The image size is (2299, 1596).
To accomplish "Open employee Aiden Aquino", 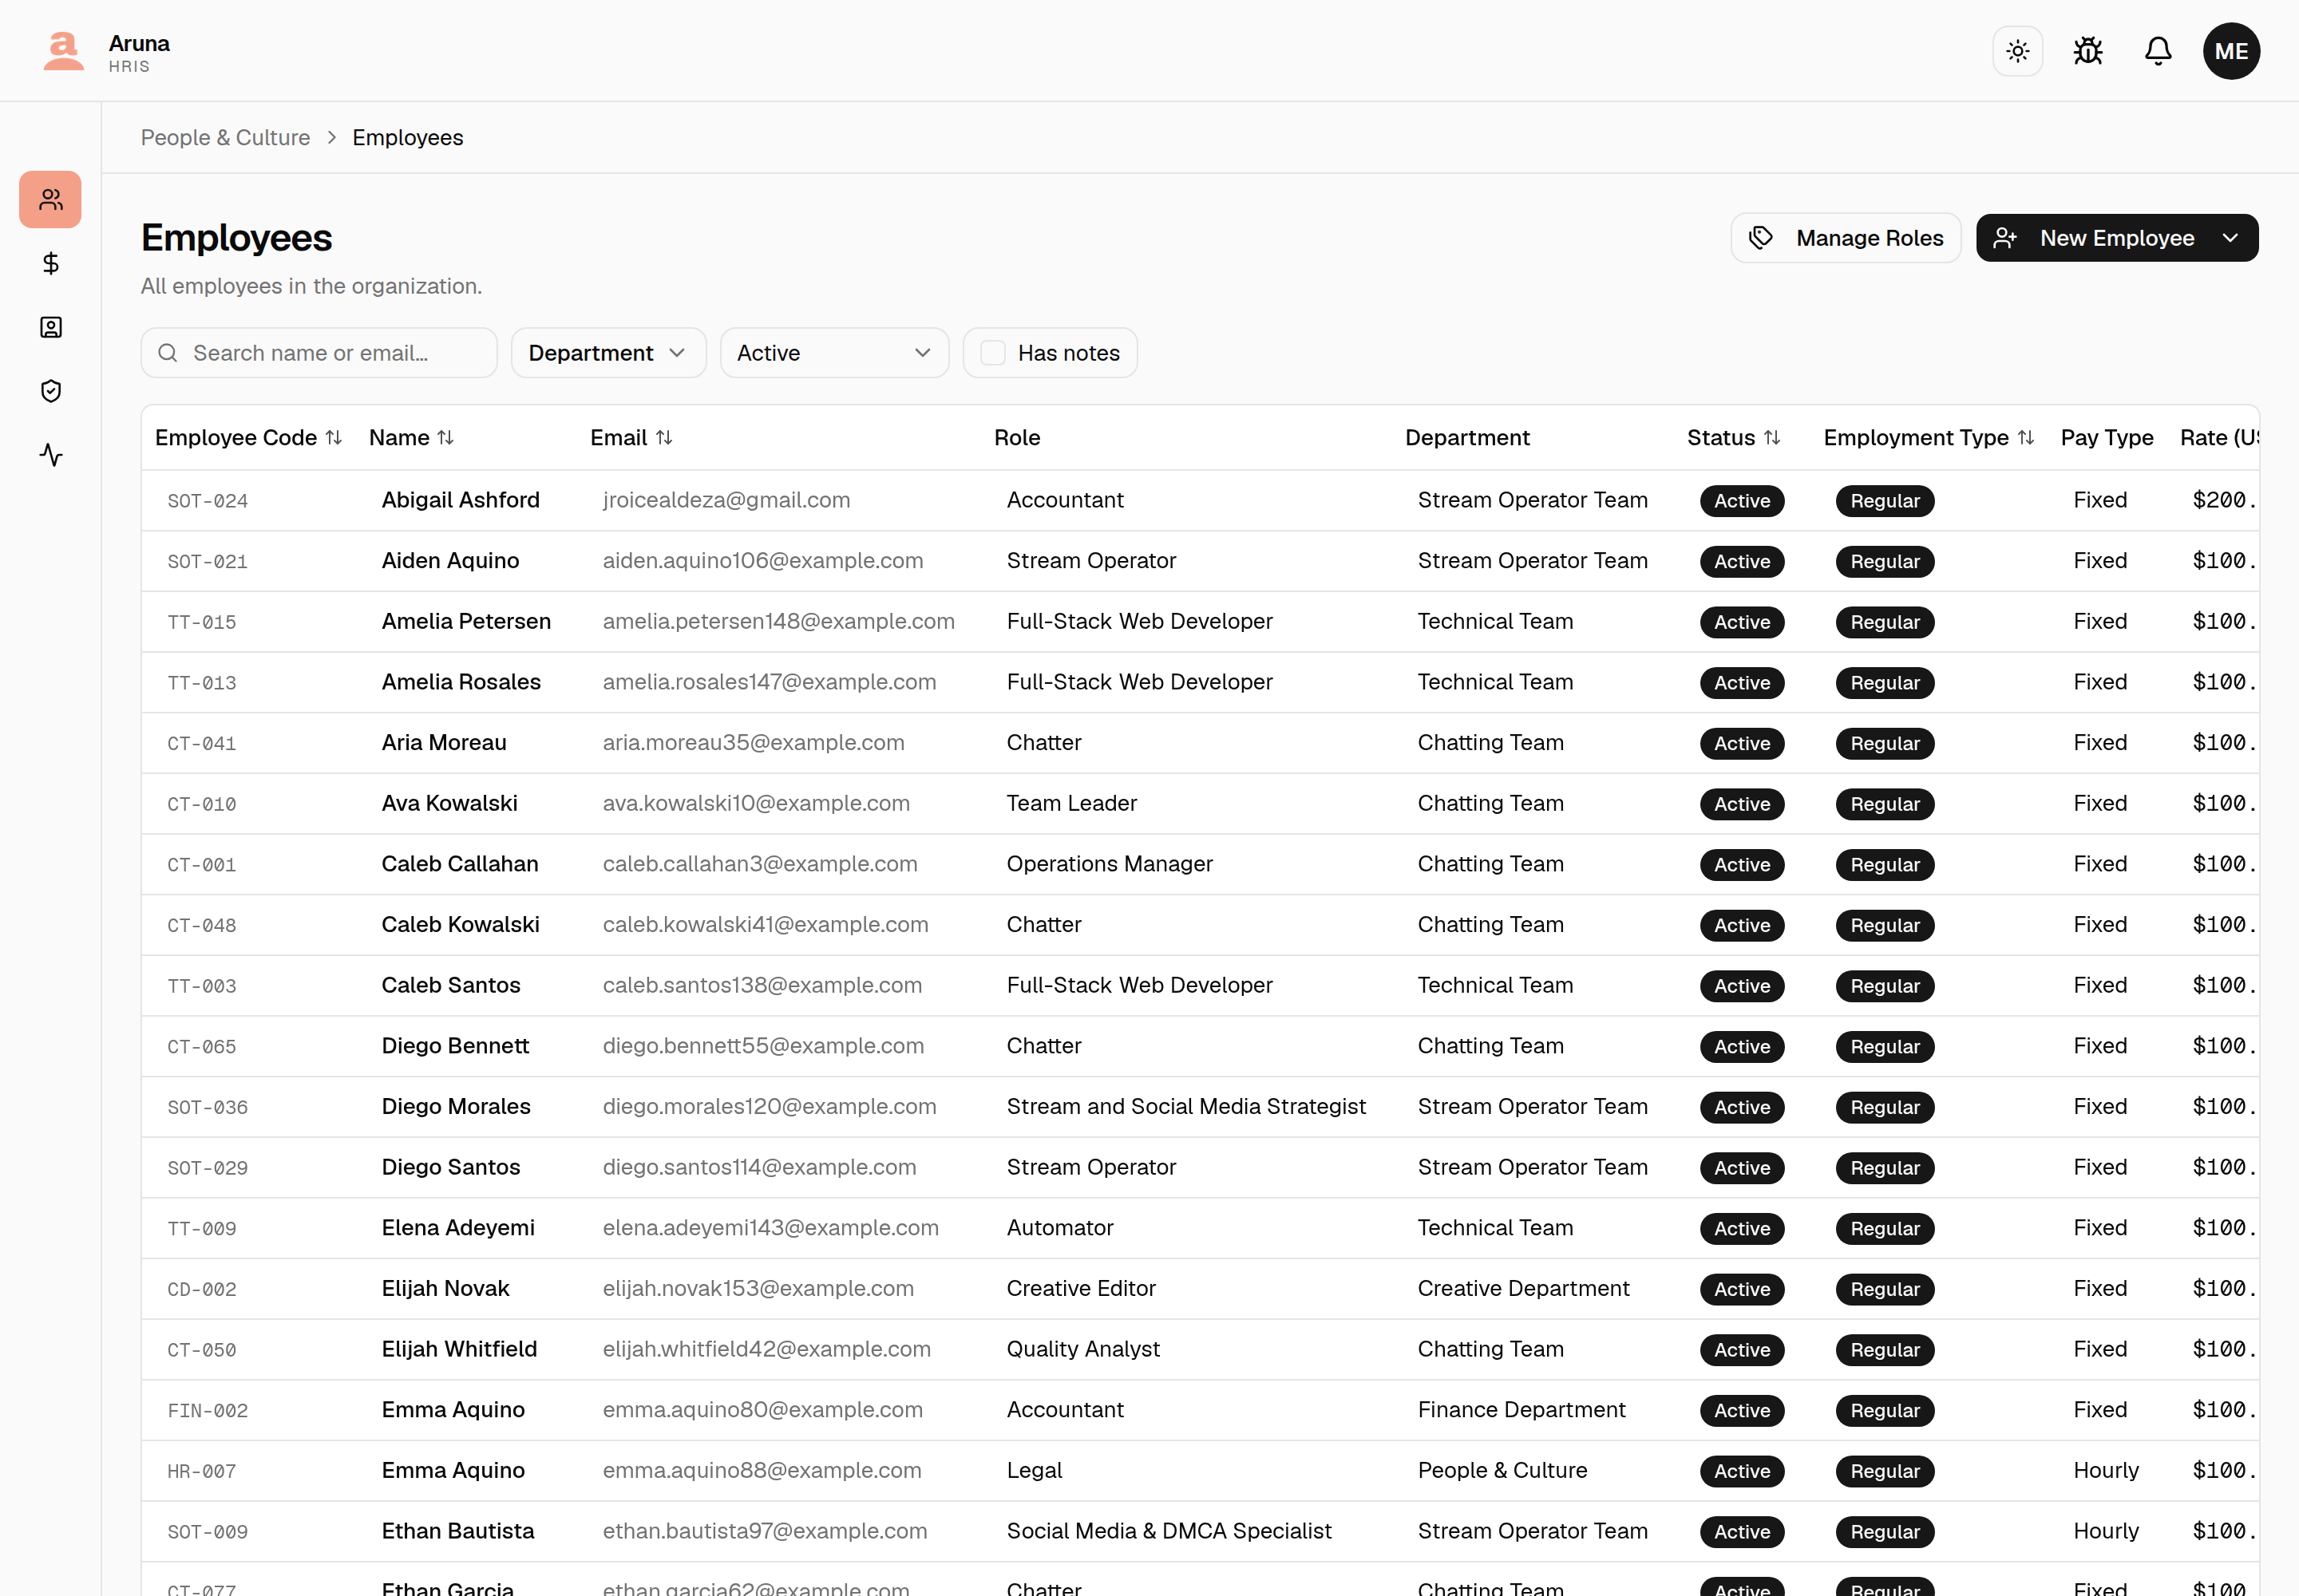I will click(x=450, y=561).
